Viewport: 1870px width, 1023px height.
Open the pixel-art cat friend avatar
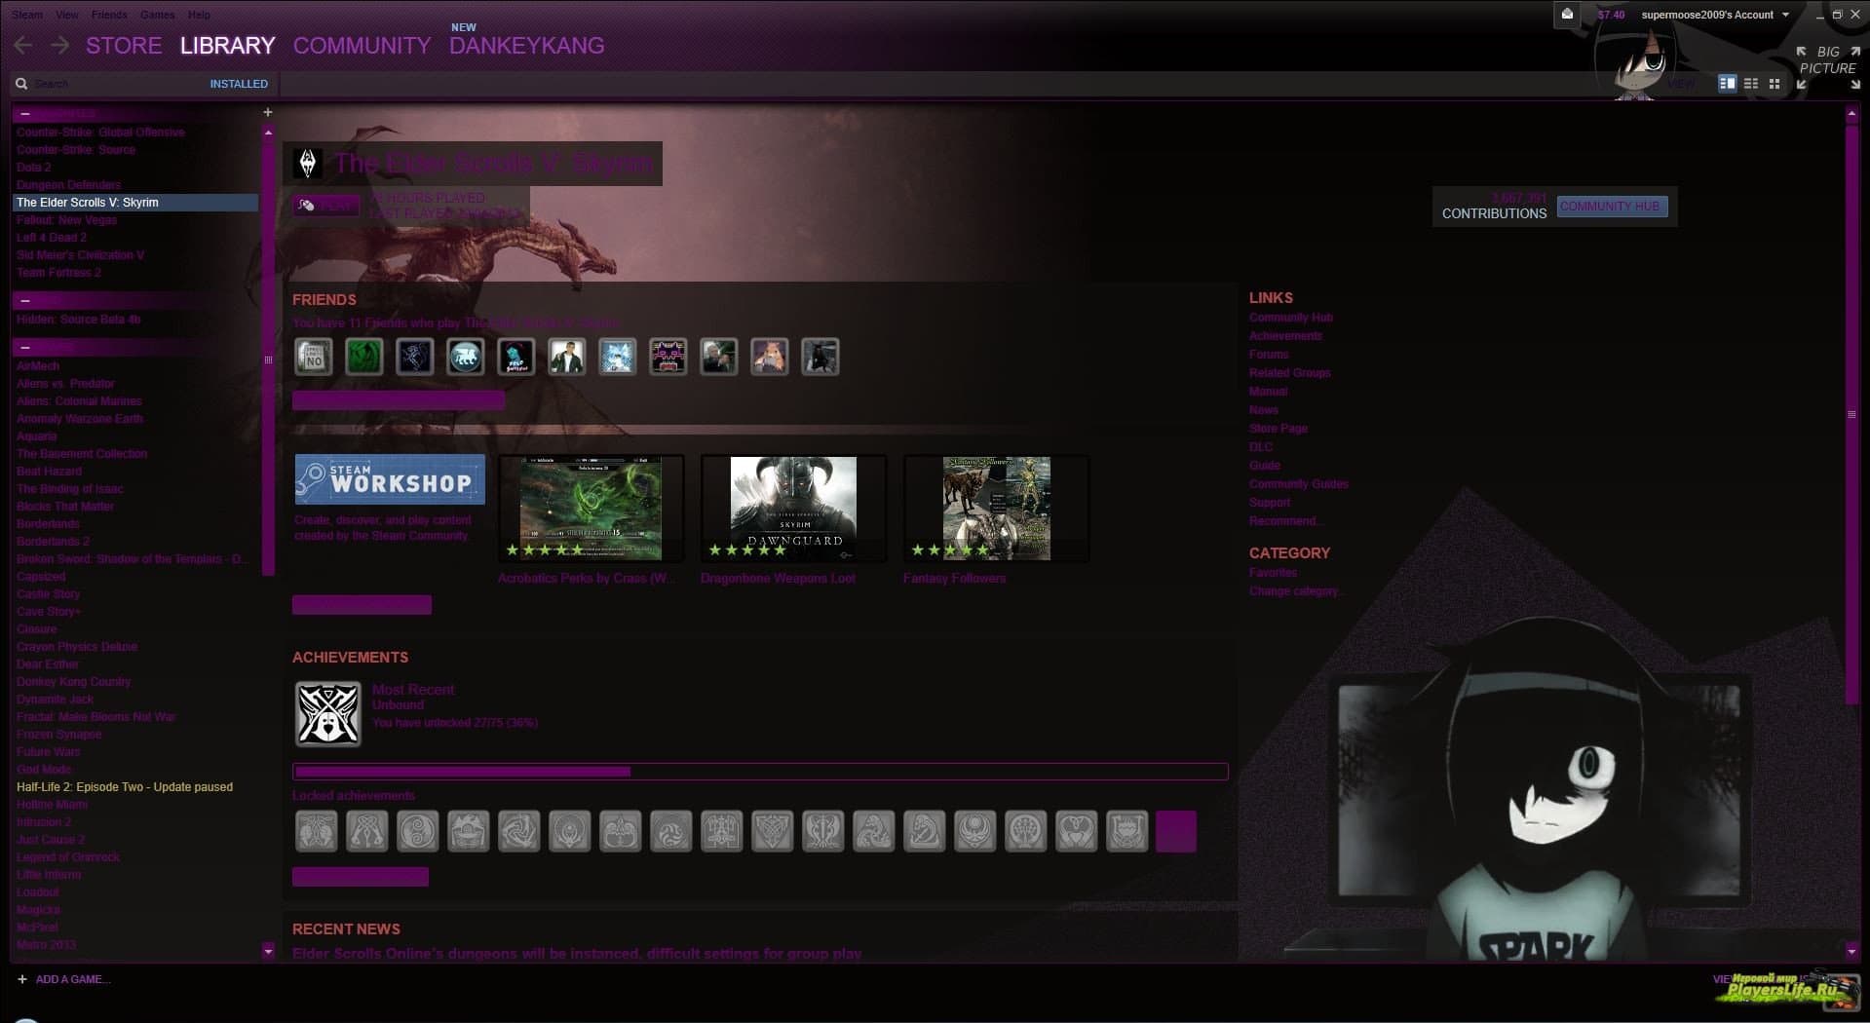tap(668, 357)
